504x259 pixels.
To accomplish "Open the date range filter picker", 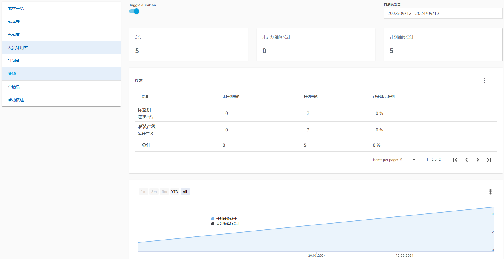I will [x=443, y=13].
